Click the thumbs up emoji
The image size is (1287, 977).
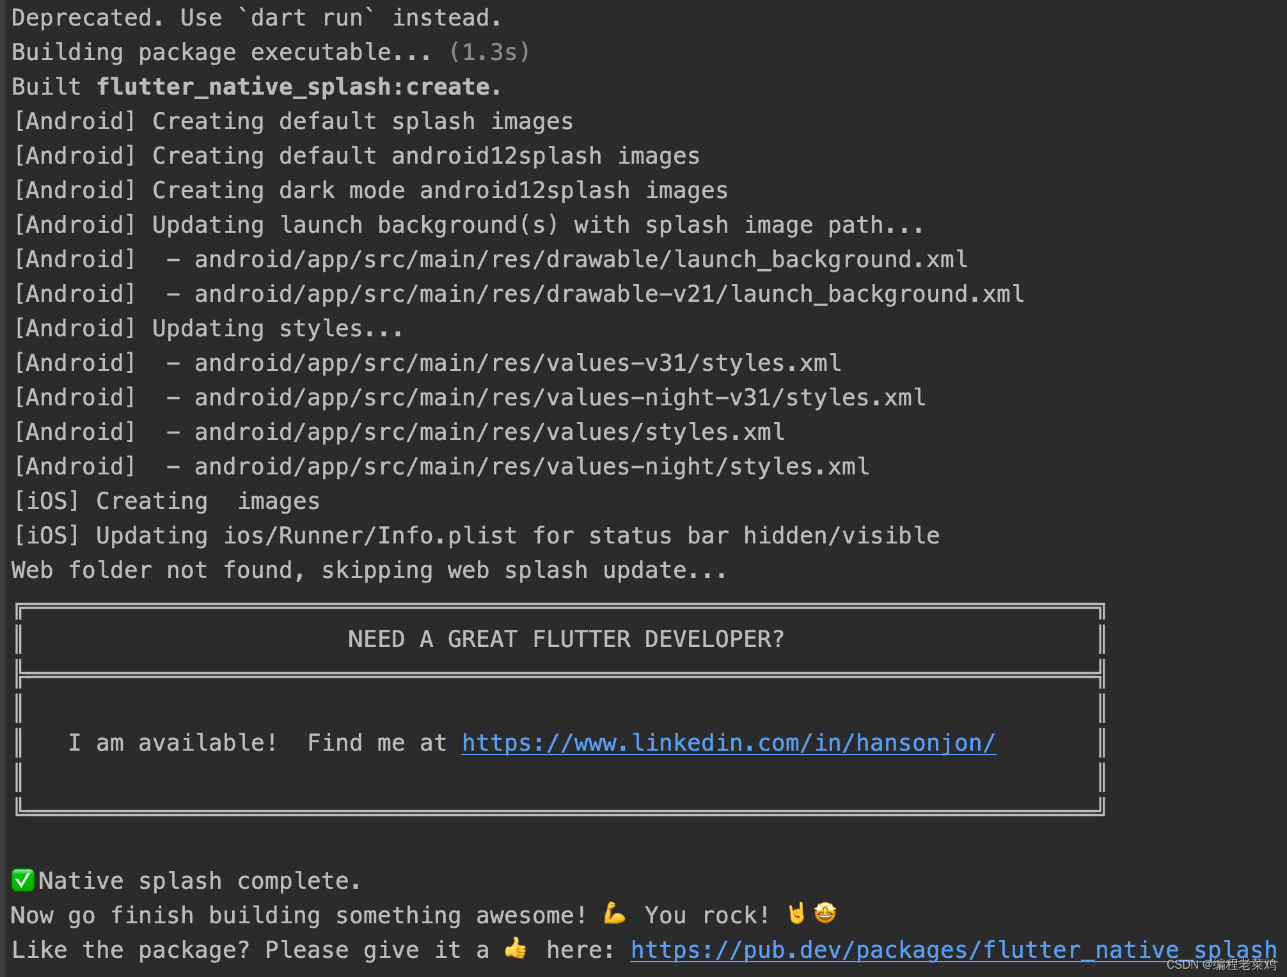tap(516, 948)
